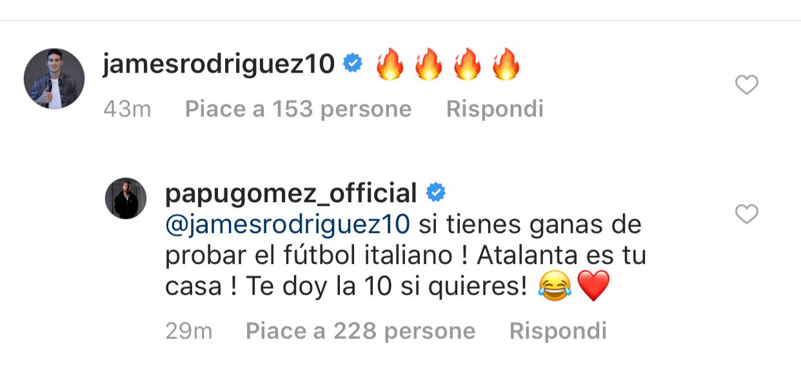
Task: Click the 29m timestamp
Action: click(189, 331)
